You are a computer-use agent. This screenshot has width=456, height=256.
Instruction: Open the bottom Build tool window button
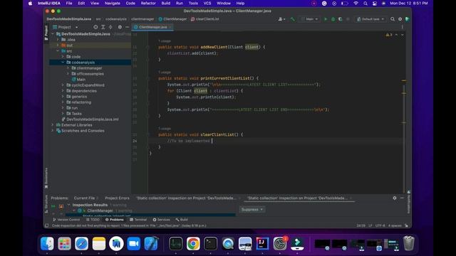coord(182,220)
